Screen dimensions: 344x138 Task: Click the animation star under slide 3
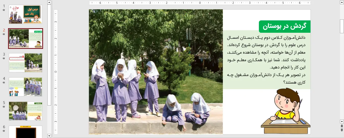pyautogui.click(x=4, y=58)
